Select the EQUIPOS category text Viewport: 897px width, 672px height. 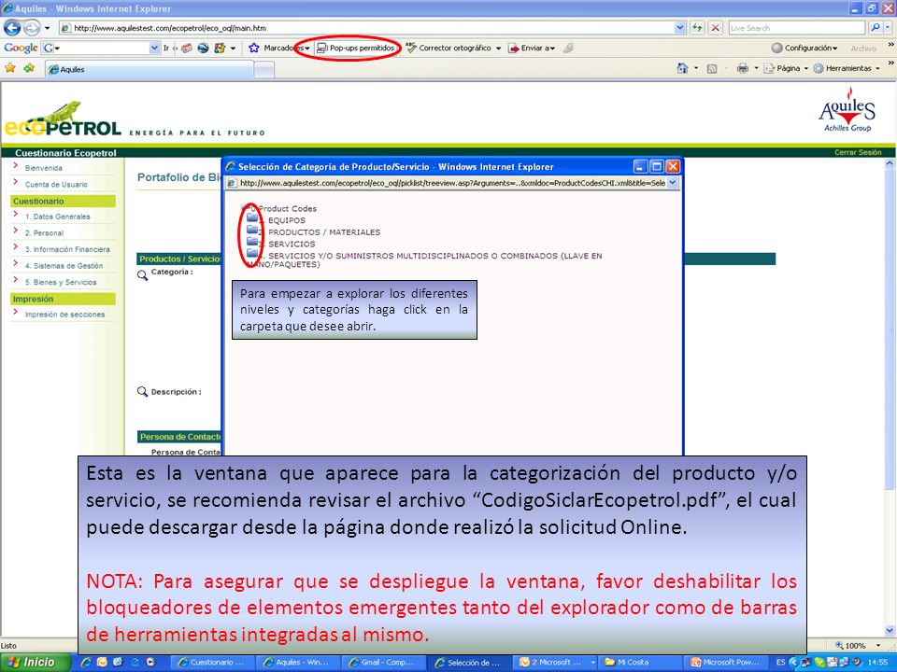287,220
